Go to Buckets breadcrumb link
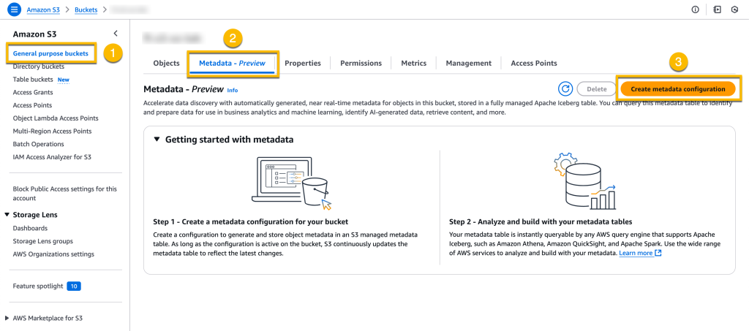This screenshot has height=331, width=749. (86, 9)
